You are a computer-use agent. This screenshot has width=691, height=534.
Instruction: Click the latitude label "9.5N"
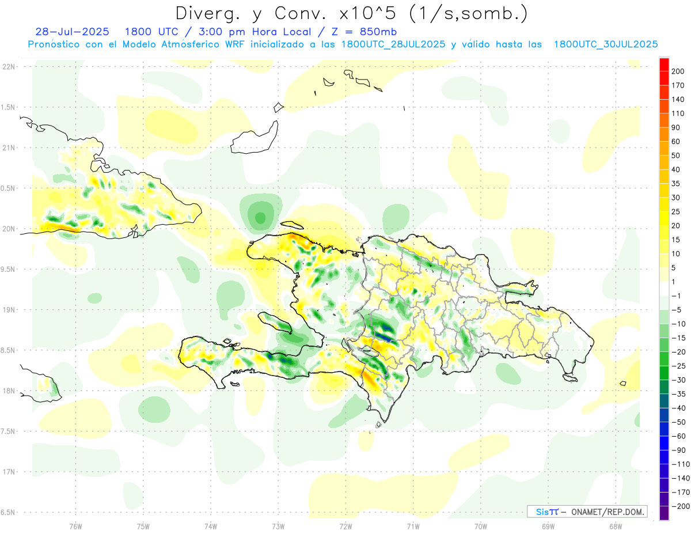pyautogui.click(x=8, y=269)
